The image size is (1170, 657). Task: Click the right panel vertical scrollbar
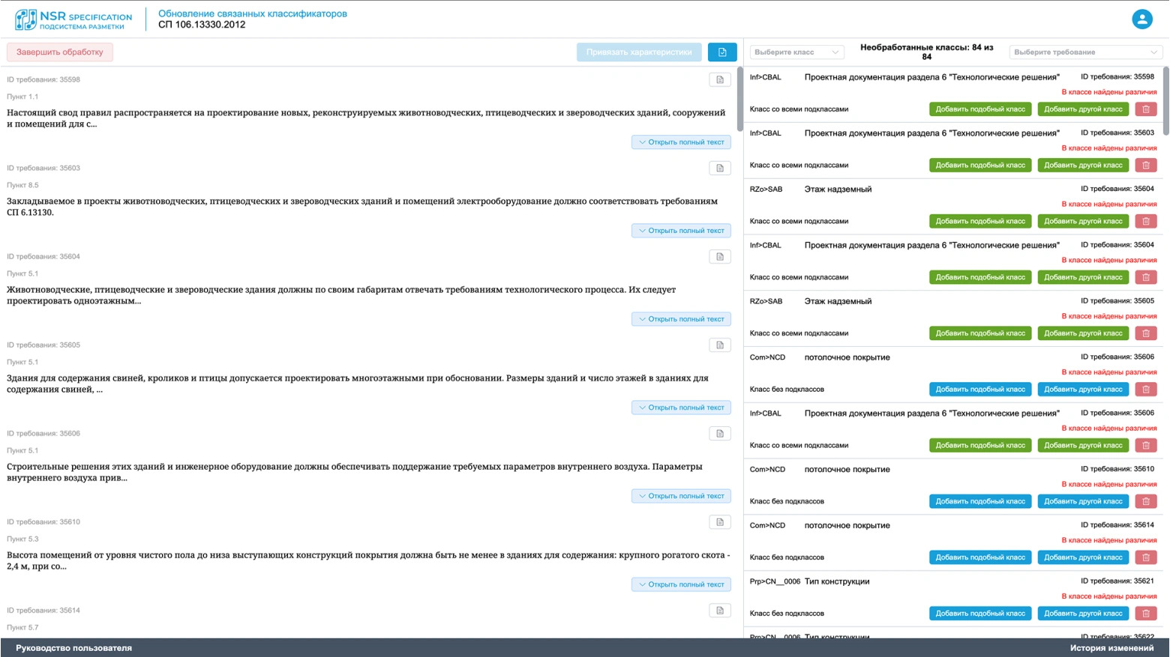(1165, 101)
